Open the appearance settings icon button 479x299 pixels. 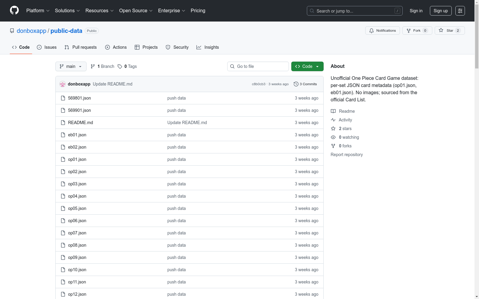pos(460,11)
